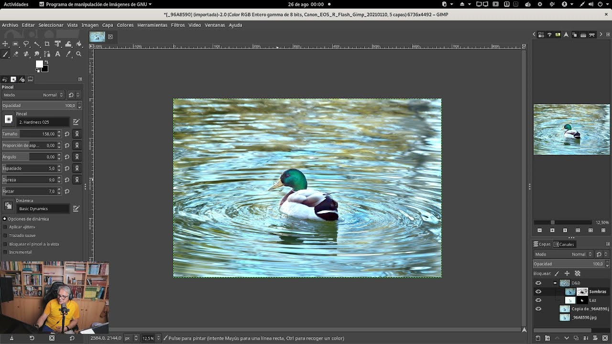Screen dimensions: 612x344
Task: Reset brush Tamaño to default
Action: [x=67, y=134]
